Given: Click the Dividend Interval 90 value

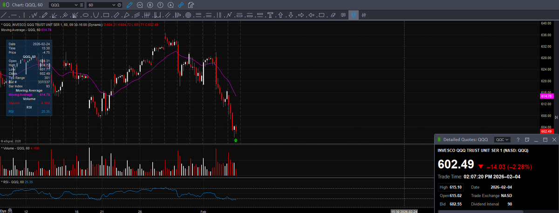Looking at the screenshot, I should click(510, 204).
